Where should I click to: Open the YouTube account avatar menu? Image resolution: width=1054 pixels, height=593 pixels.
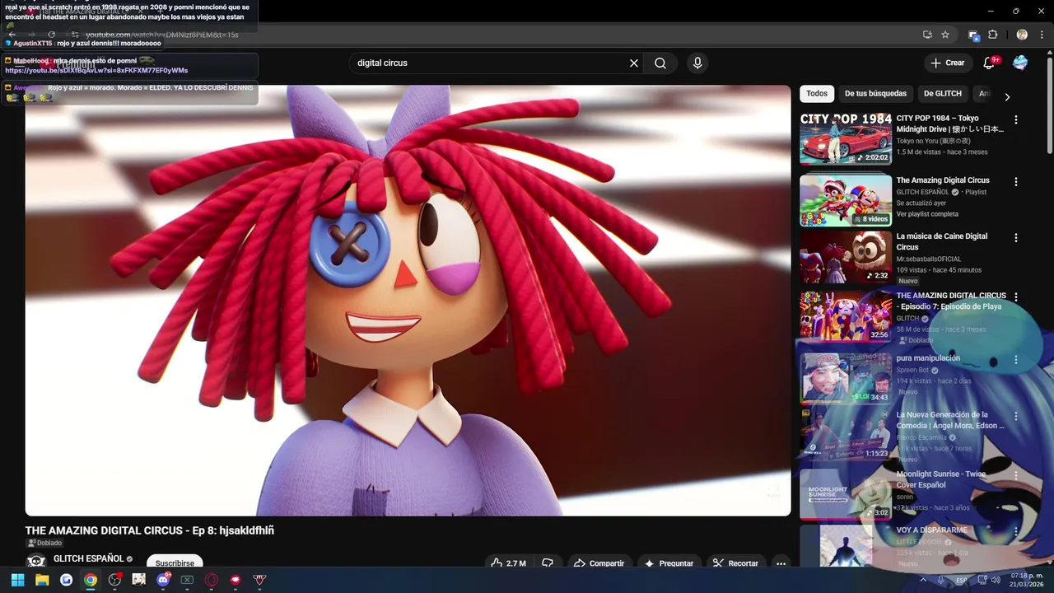pos(1020,63)
